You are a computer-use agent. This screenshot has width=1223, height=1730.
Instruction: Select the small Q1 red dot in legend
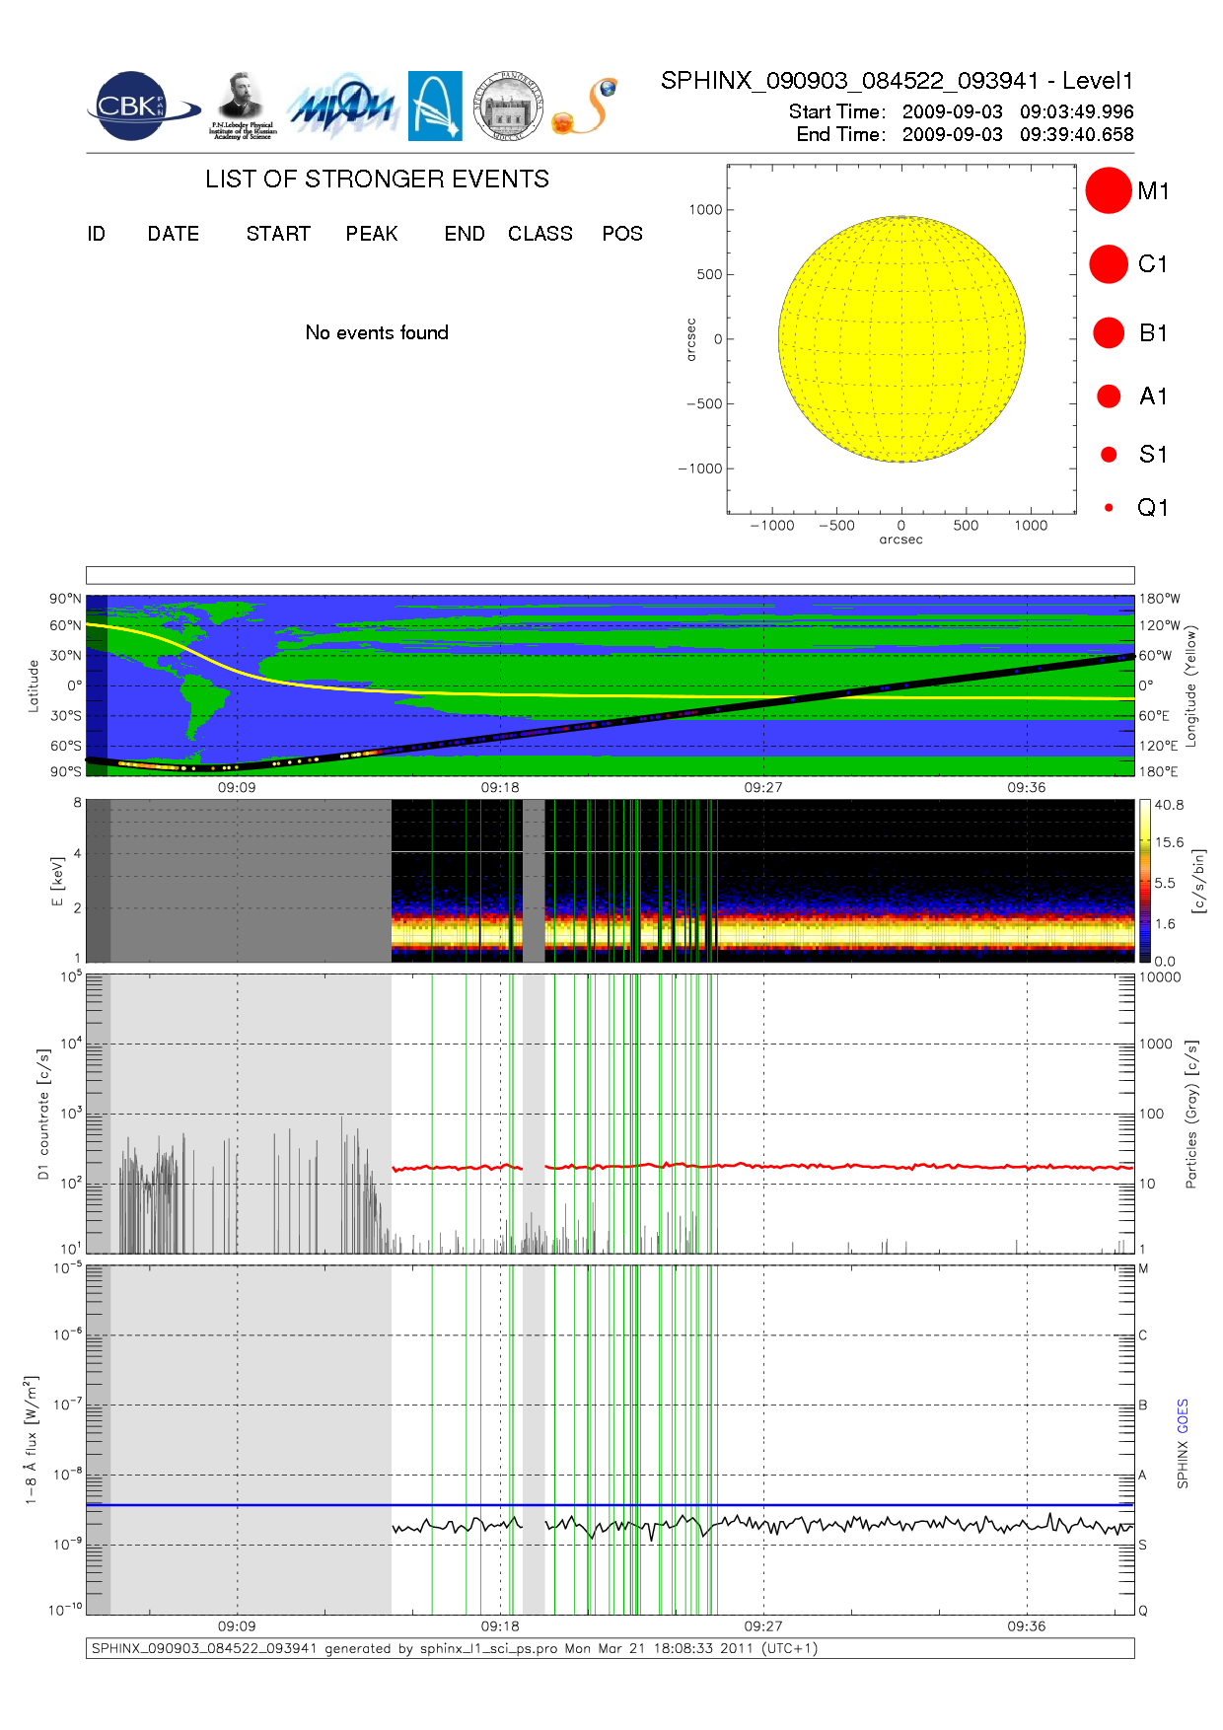coord(1109,508)
